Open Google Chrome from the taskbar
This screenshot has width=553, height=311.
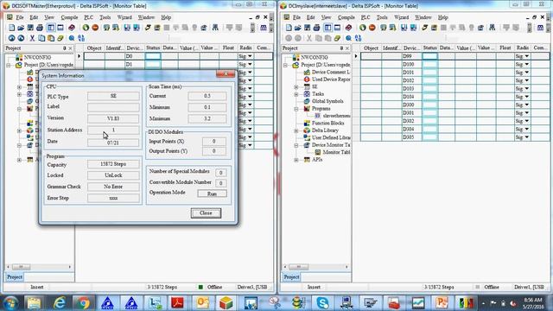[x=83, y=302]
